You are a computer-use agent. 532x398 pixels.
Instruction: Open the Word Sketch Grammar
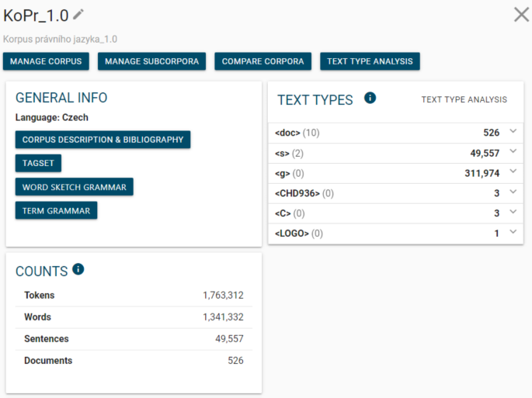click(75, 187)
